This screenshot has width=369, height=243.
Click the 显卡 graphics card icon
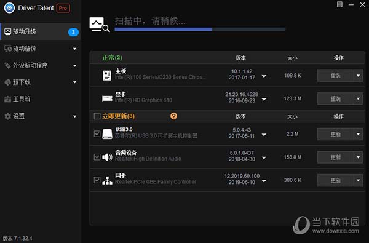coord(107,98)
